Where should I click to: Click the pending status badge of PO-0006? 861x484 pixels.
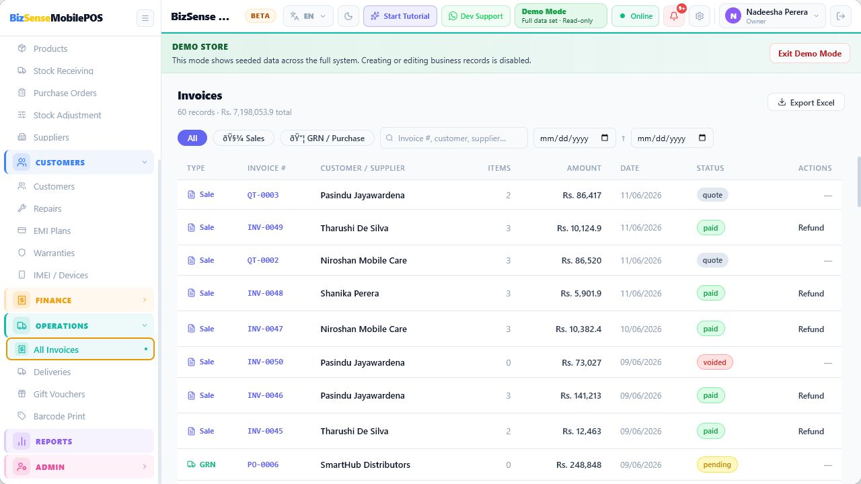tap(717, 465)
